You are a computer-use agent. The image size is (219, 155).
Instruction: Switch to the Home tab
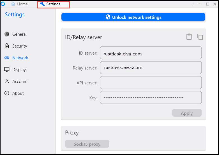pos(19,4)
